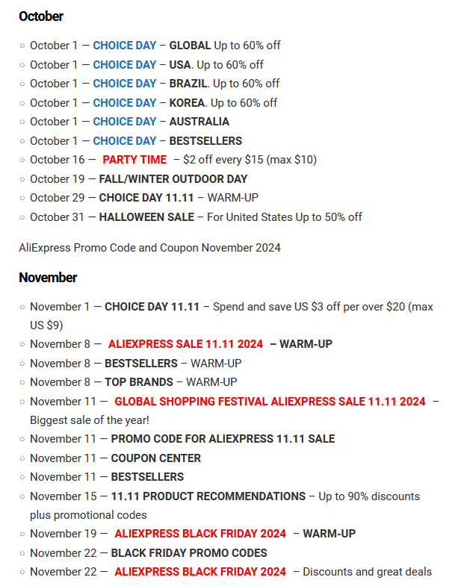Open CHOICE DAY link for USA
464x586 pixels.
click(x=125, y=65)
